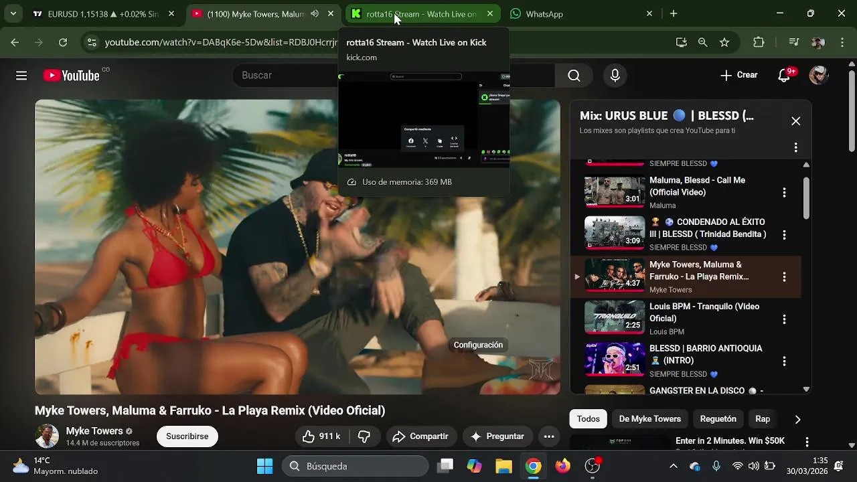
Task: Click the taskbar Búsqueda search box
Action: (x=355, y=466)
